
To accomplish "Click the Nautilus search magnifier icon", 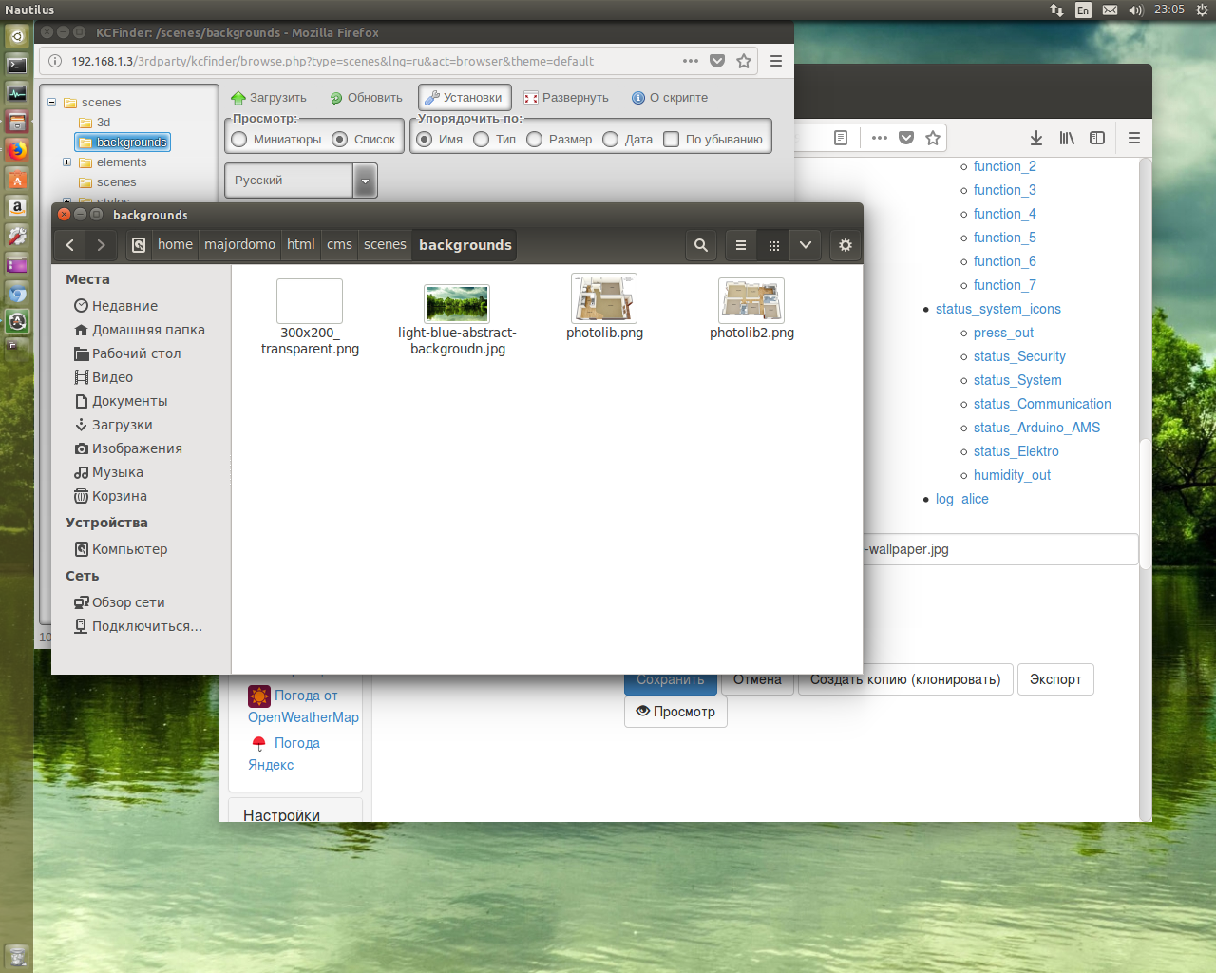I will [701, 245].
